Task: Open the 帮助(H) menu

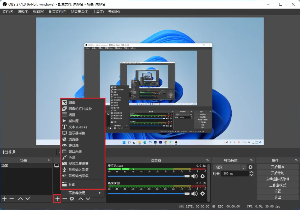Action: point(114,12)
